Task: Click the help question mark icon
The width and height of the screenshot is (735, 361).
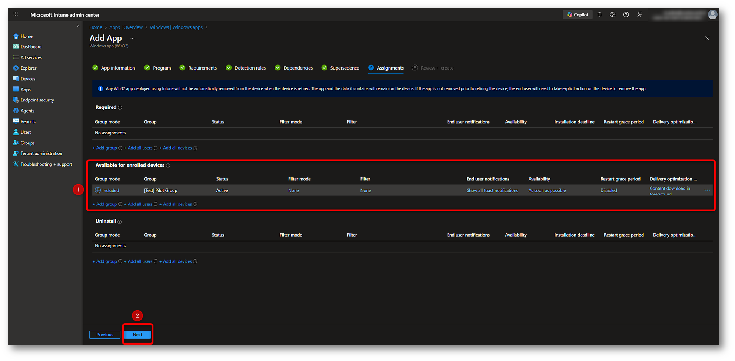Action: pos(626,15)
